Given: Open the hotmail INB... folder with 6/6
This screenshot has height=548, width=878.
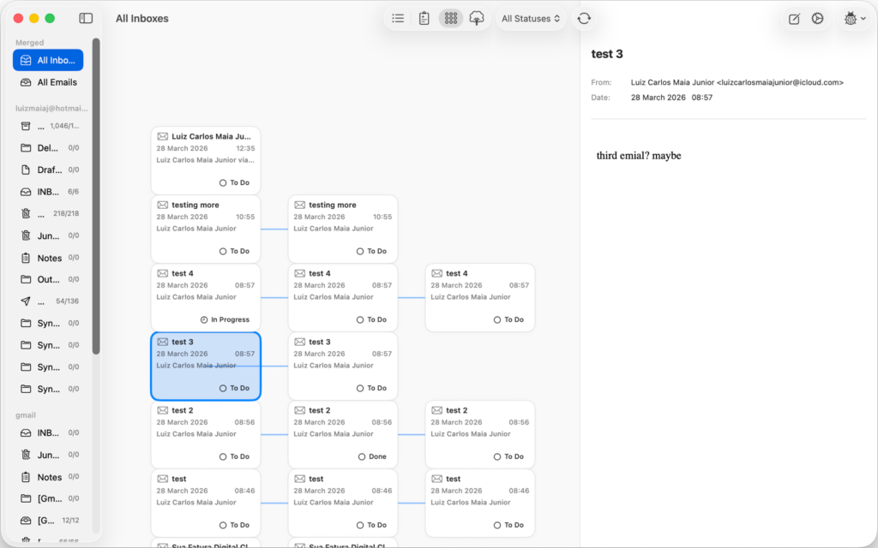Looking at the screenshot, I should tap(48, 192).
